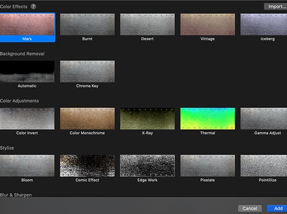
Task: Pick the Bloom stylize thumbnail
Action: pyautogui.click(x=27, y=166)
